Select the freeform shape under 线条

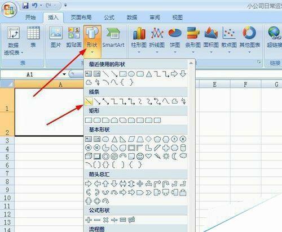pyautogui.click(x=175, y=101)
